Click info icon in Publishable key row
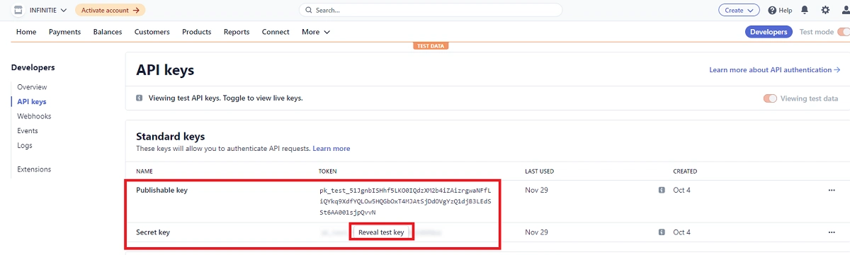 [662, 190]
